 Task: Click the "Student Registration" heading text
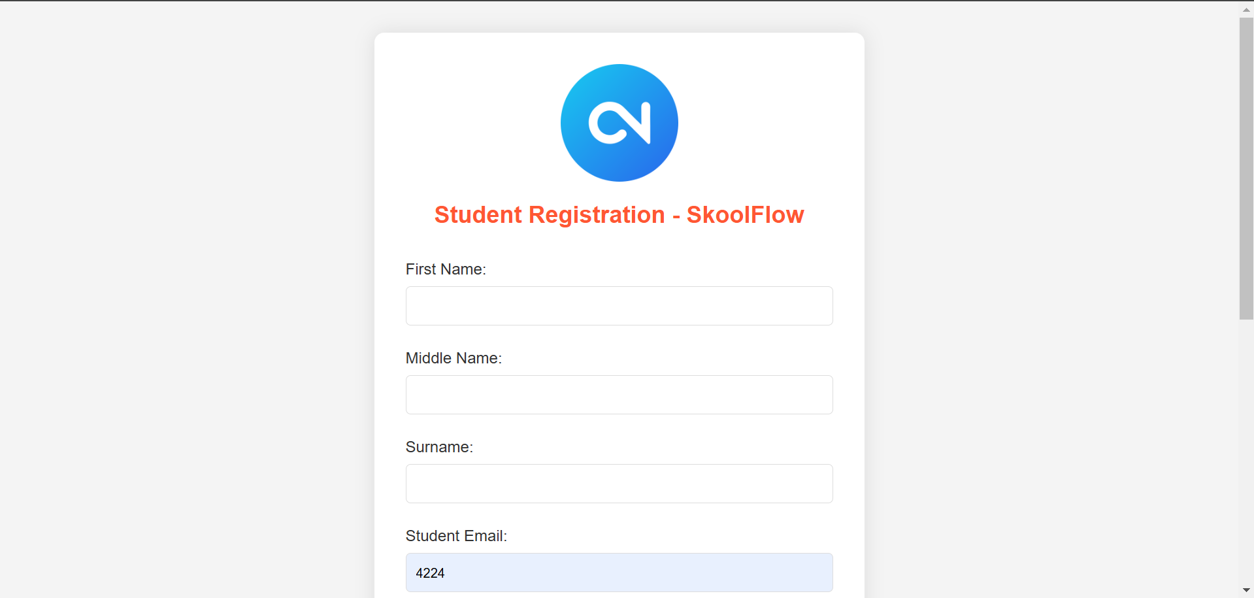[x=550, y=215]
